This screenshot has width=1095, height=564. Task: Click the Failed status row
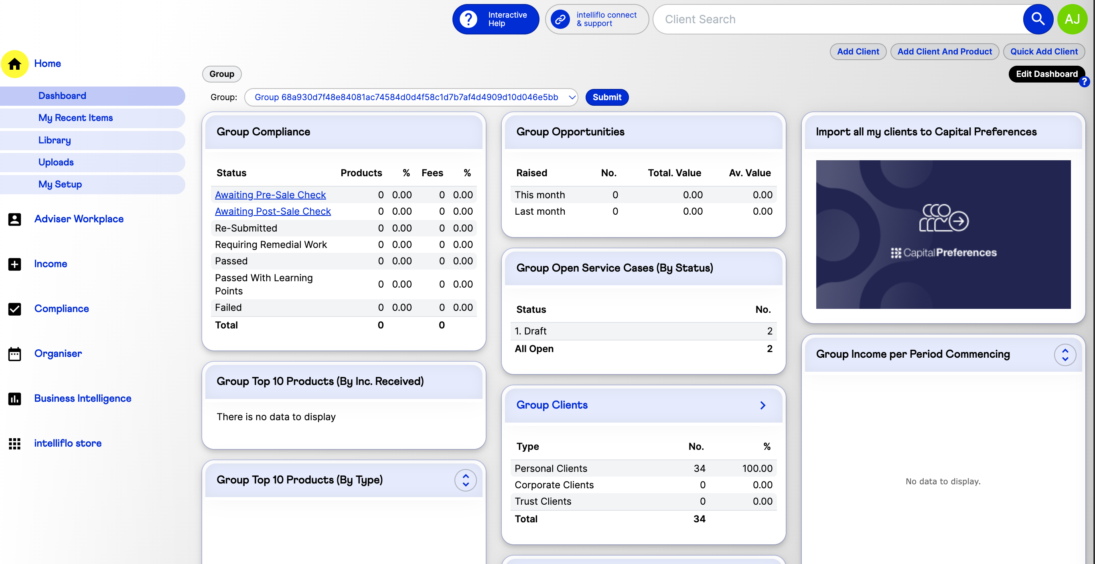343,308
